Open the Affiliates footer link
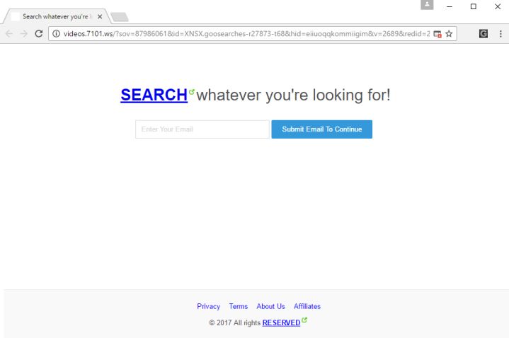 307,306
